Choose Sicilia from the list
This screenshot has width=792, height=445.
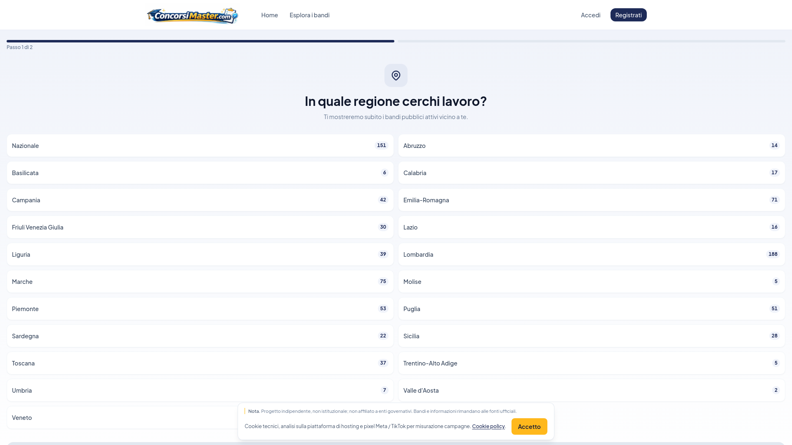tap(592, 336)
